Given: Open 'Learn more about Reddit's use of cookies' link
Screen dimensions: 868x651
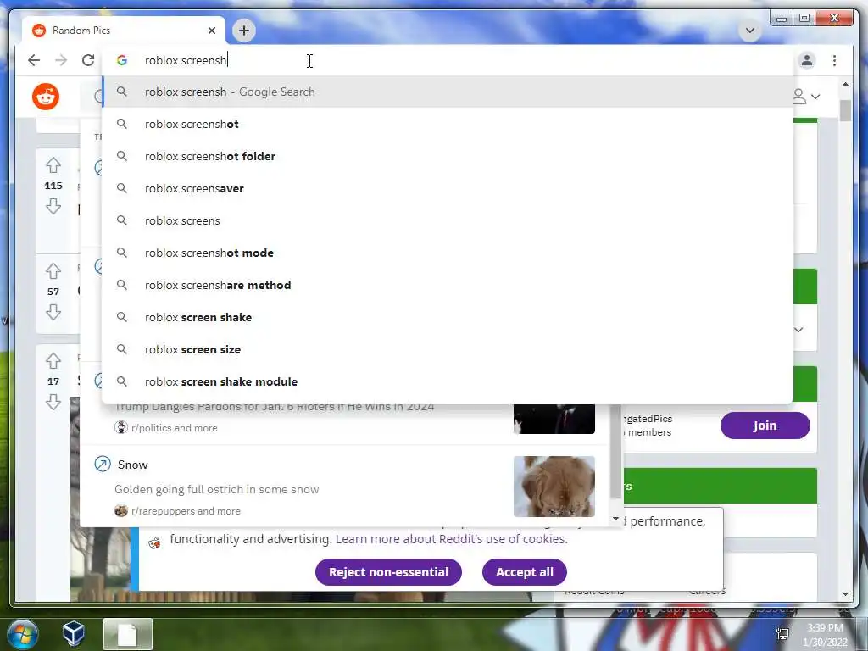Looking at the screenshot, I should tap(451, 538).
